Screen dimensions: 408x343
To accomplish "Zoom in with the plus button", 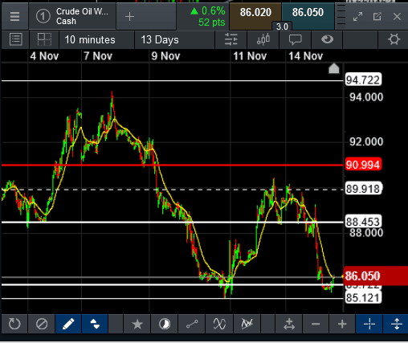I will point(342,324).
